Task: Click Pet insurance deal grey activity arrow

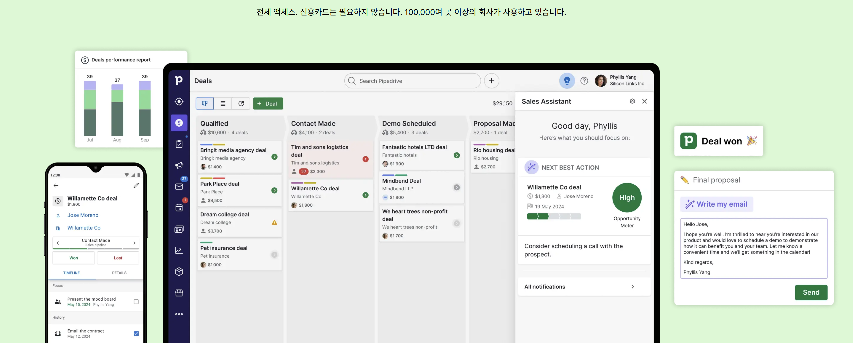Action: (274, 255)
